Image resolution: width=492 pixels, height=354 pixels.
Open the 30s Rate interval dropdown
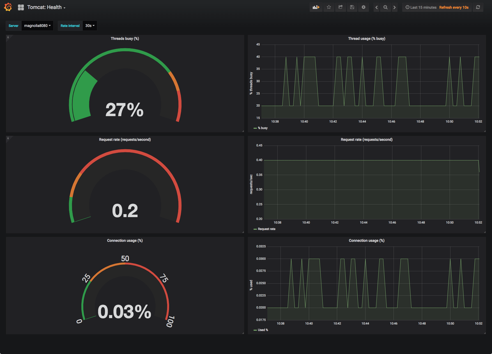[x=89, y=26]
